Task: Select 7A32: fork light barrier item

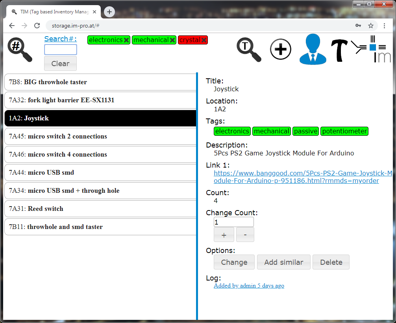Action: (100, 100)
